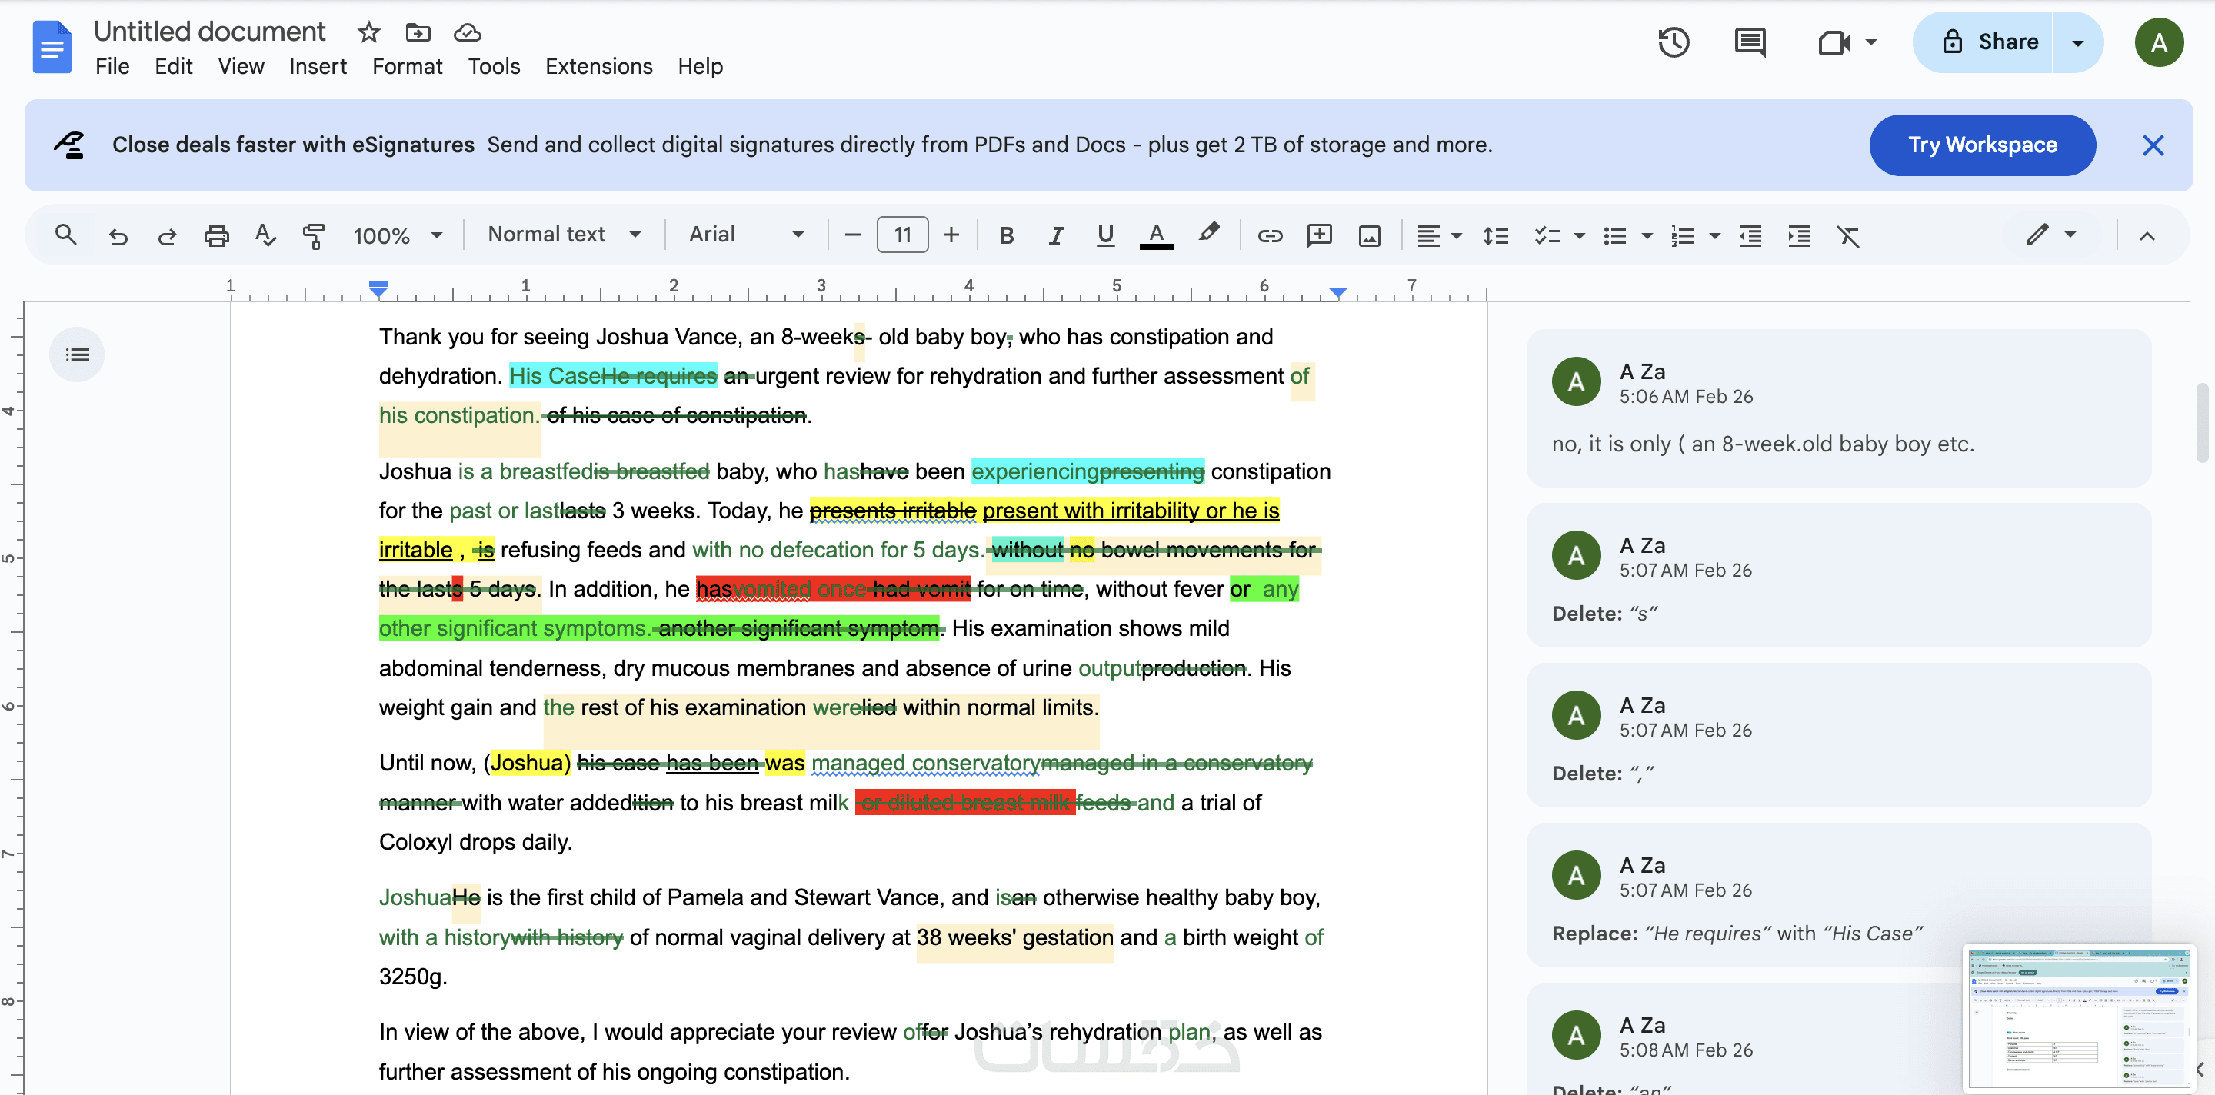Insert a link using the chain icon
This screenshot has width=2215, height=1095.
(x=1269, y=235)
